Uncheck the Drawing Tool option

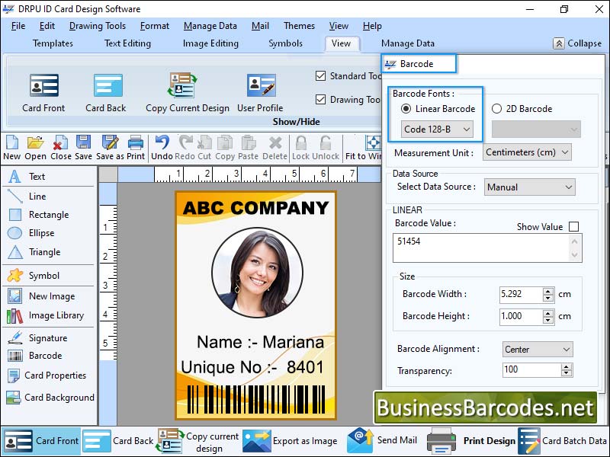pyautogui.click(x=323, y=100)
